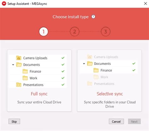Image resolution: width=149 pixels, height=131 pixels.
Task: Toggle Finance checkmark in Selective sync
Action: coord(134,70)
